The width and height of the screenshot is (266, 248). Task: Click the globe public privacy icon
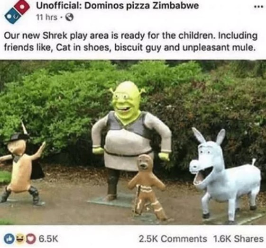pos(70,17)
